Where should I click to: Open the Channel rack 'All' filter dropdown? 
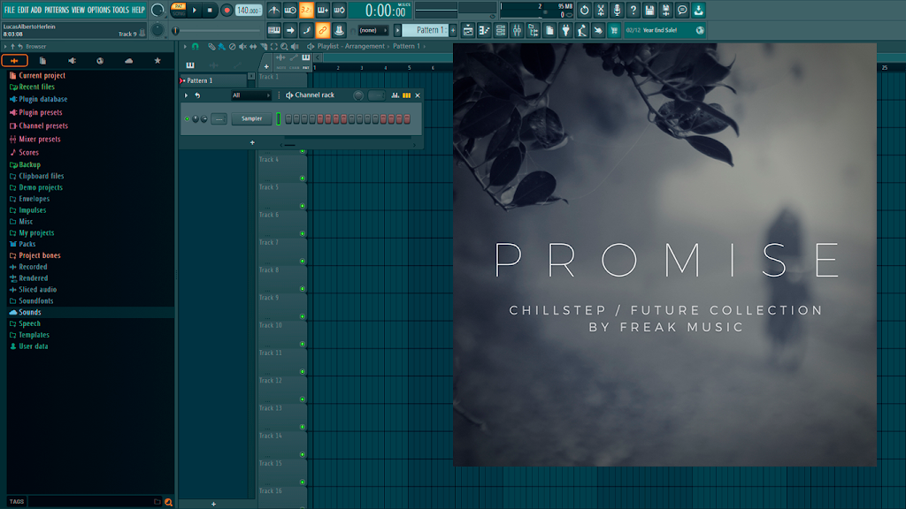(250, 95)
